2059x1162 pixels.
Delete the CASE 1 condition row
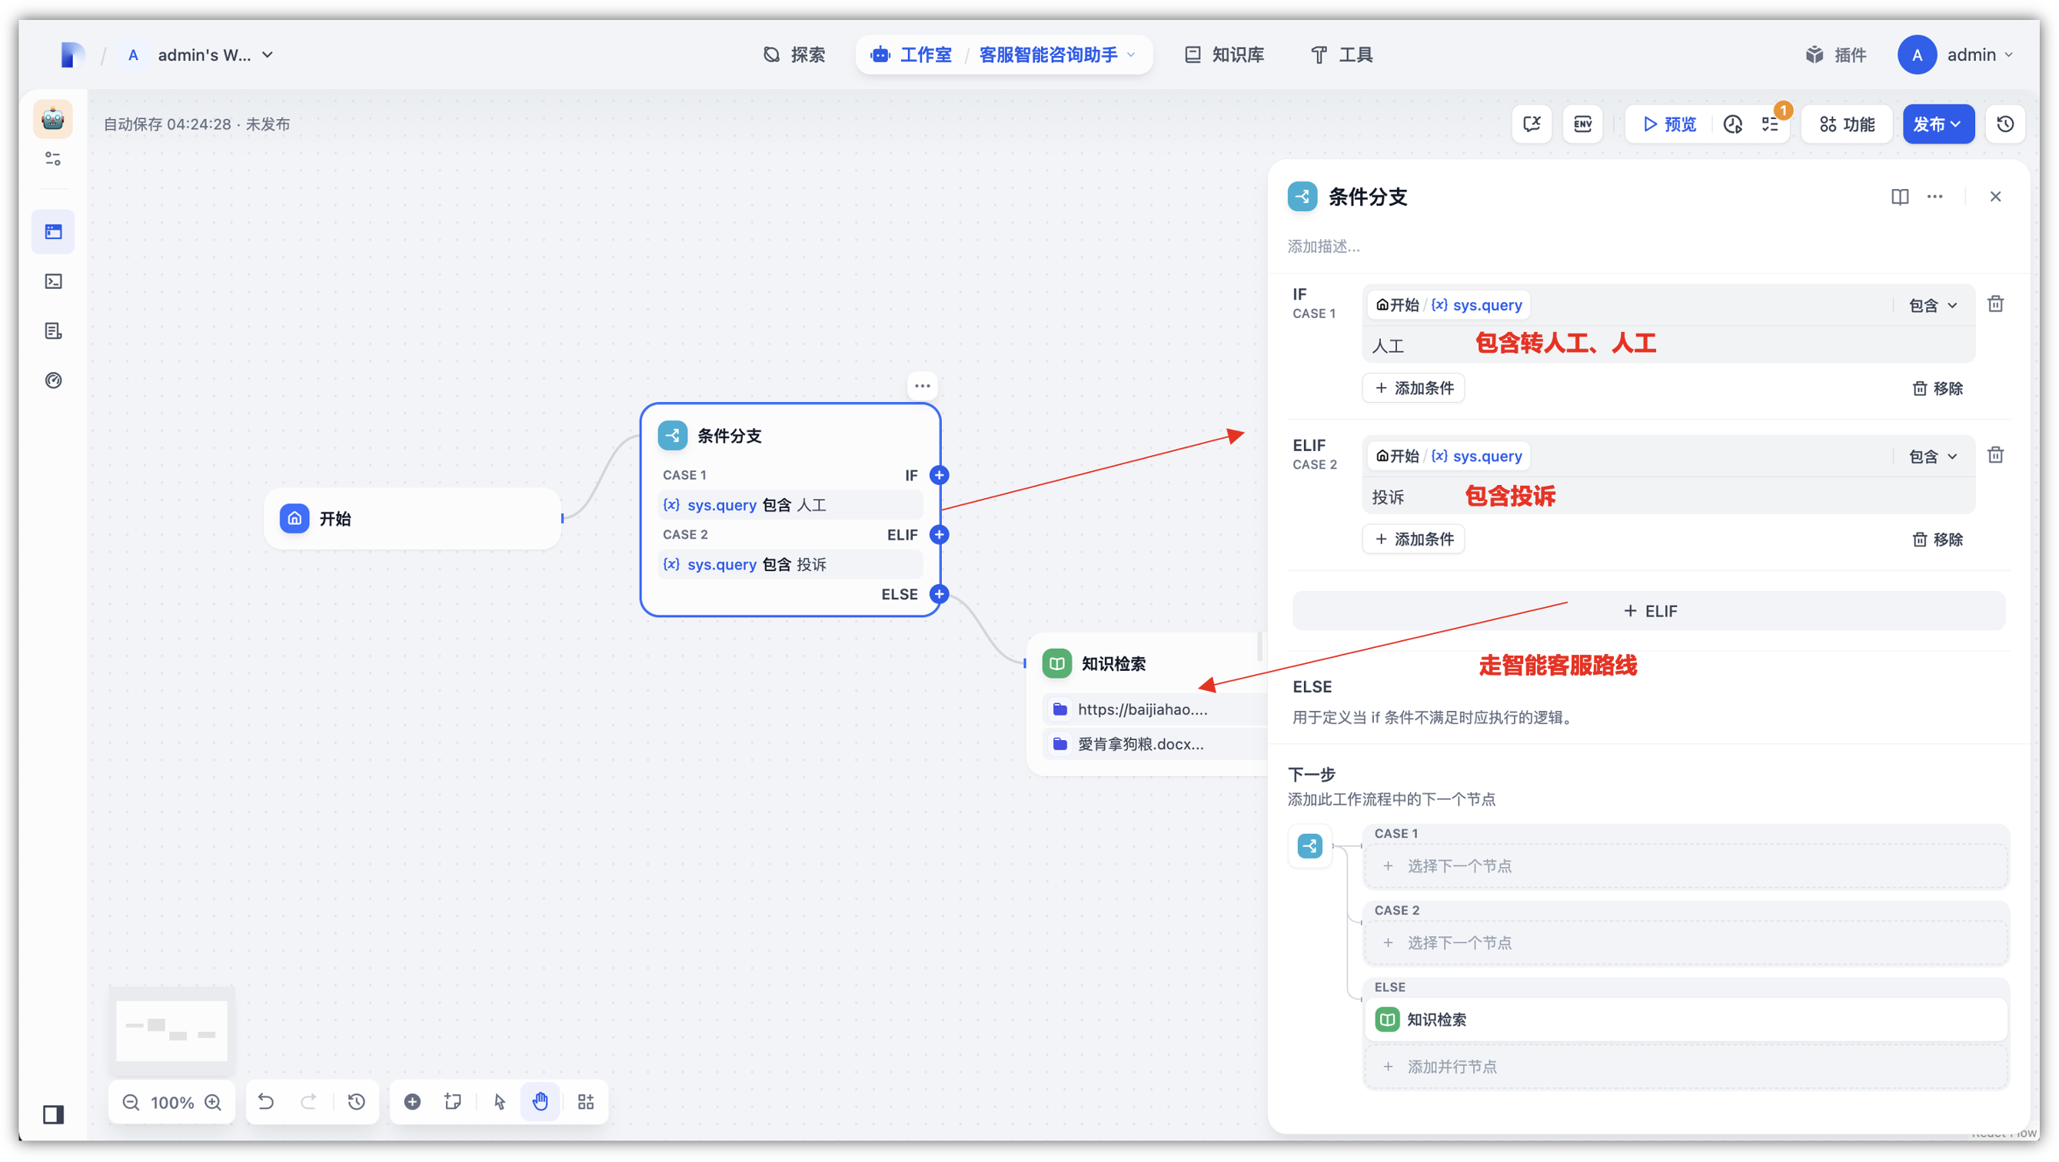tap(1995, 304)
